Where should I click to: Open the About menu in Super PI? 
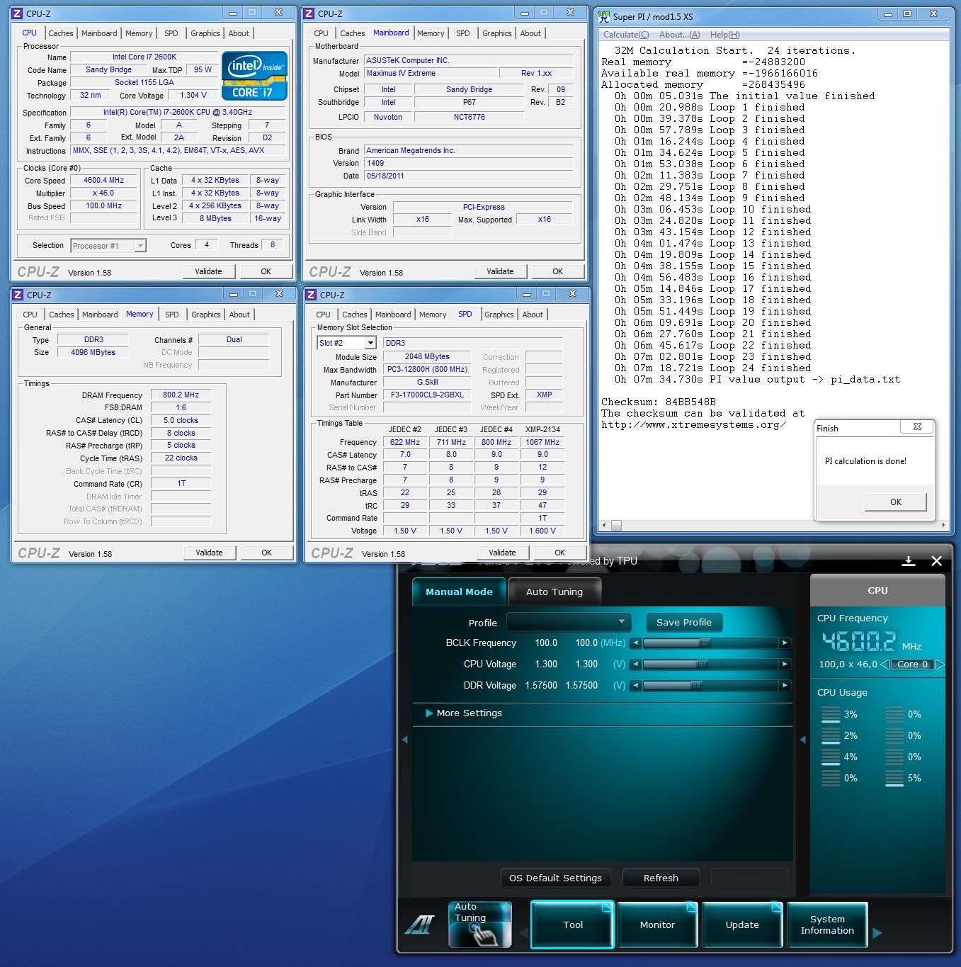pyautogui.click(x=679, y=35)
